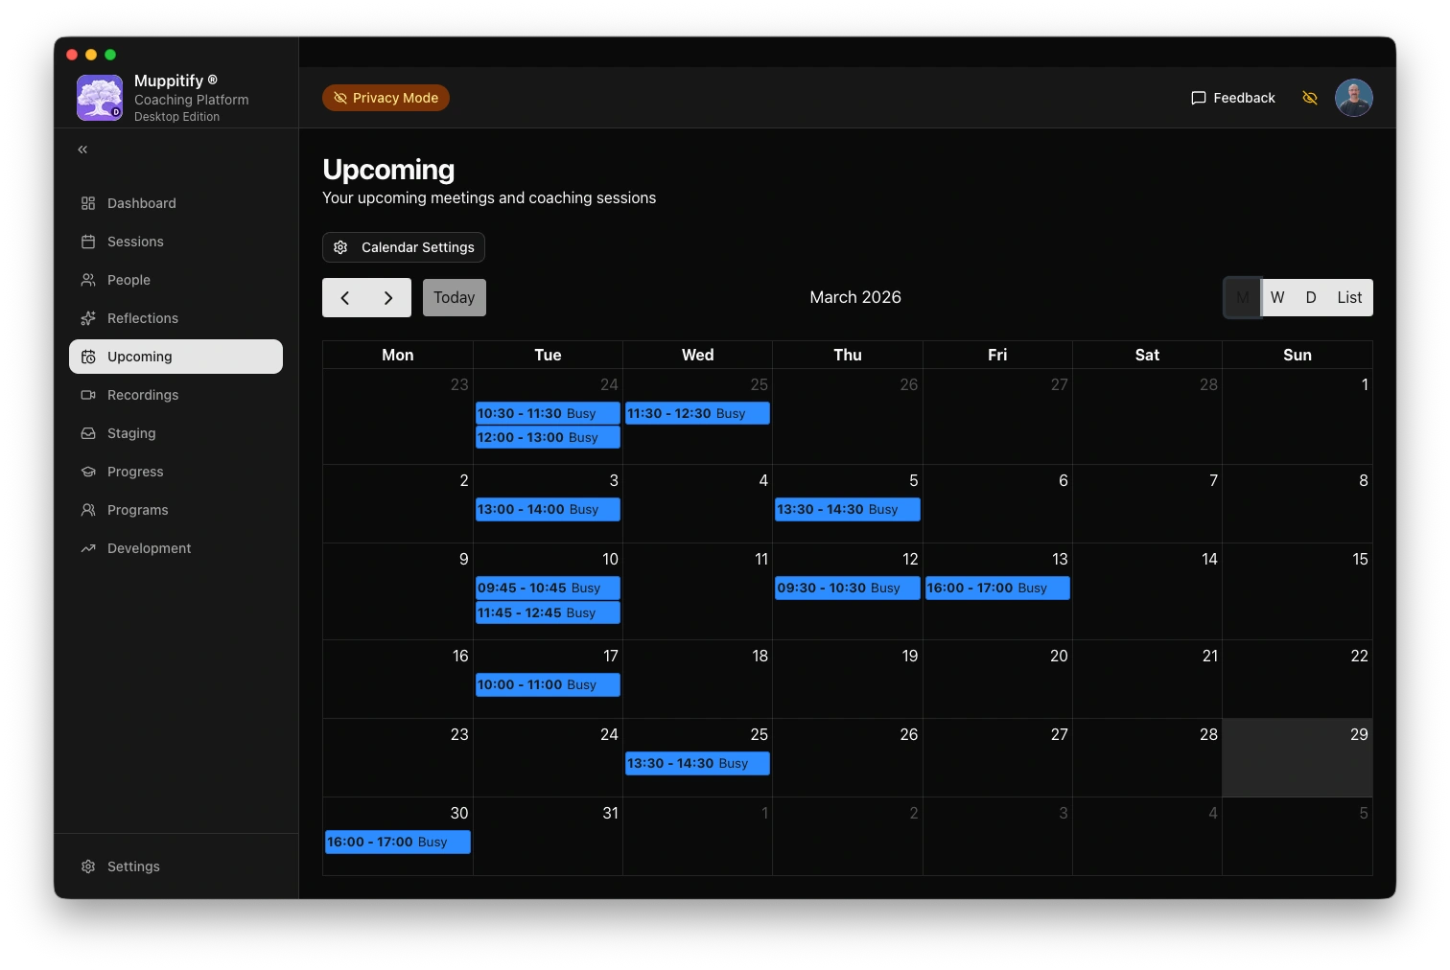Open Dashboard from the sidebar
1450x970 pixels.
(141, 203)
